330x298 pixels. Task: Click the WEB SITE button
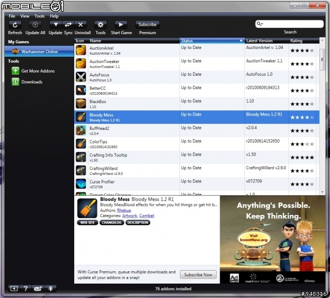[x=88, y=222]
